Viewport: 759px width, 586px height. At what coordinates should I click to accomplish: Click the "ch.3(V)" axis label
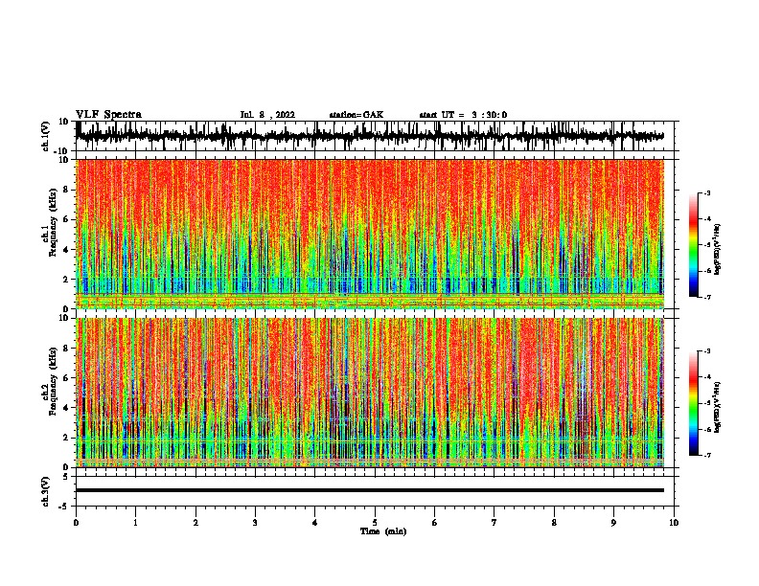point(46,491)
